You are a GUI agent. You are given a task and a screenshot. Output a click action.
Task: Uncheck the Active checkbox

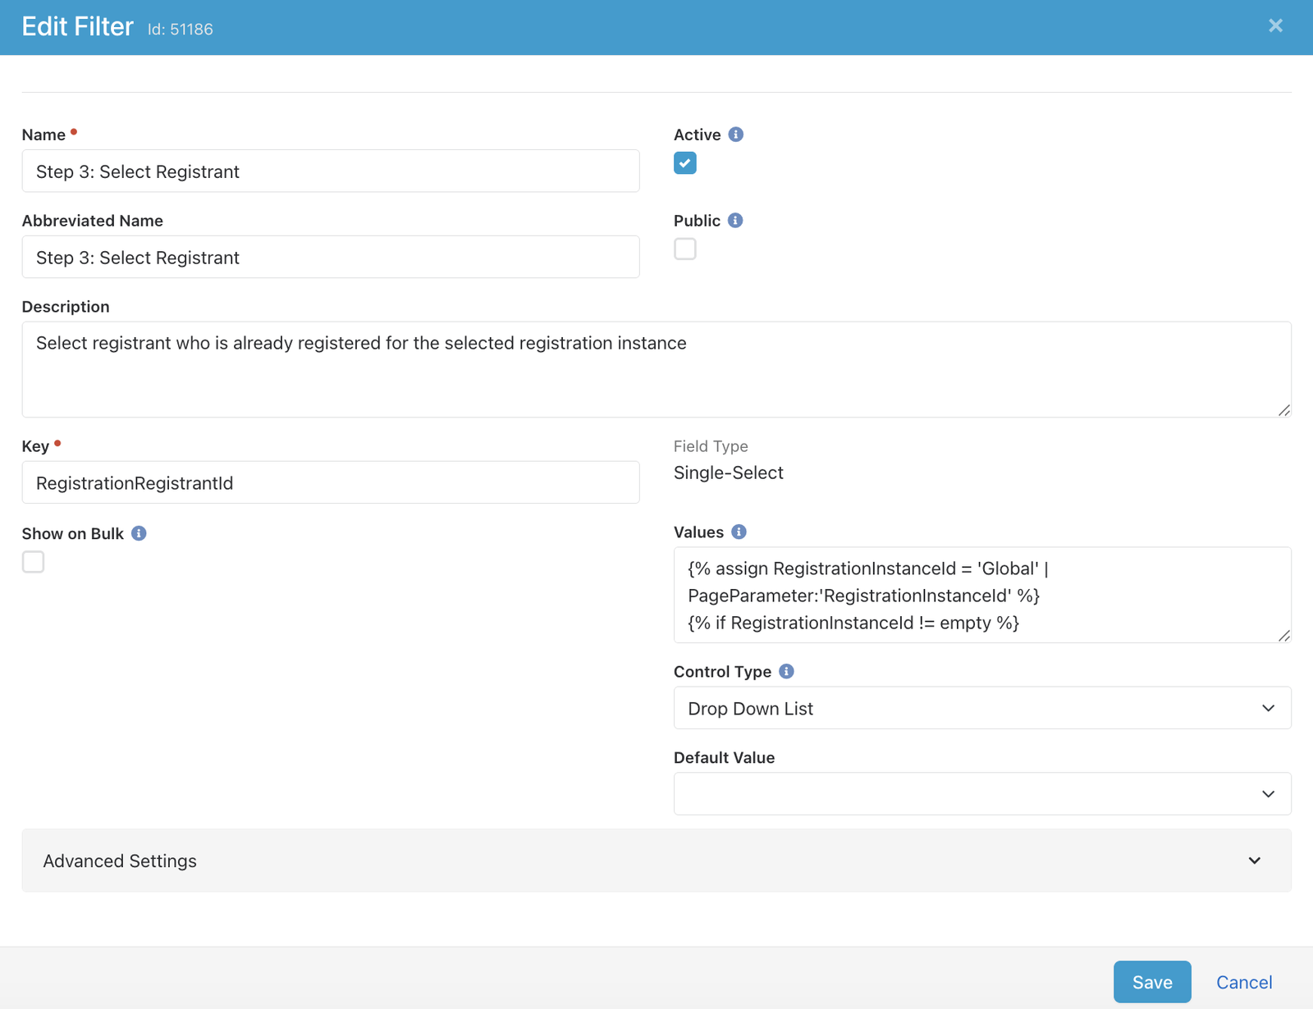[685, 163]
